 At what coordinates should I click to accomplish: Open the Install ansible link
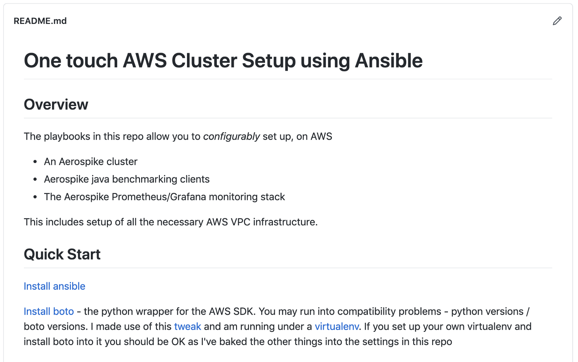54,286
